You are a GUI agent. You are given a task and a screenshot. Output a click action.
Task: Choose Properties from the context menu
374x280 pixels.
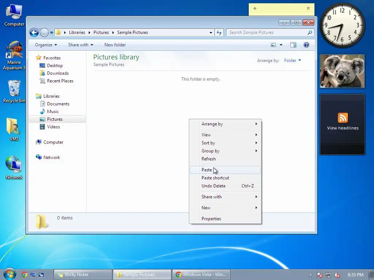225,219
